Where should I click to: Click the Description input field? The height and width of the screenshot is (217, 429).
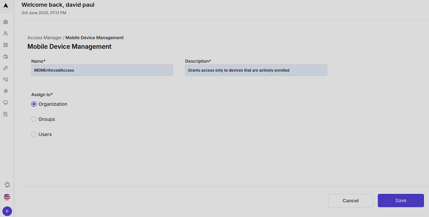(x=256, y=70)
